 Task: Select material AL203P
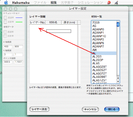click(104, 60)
